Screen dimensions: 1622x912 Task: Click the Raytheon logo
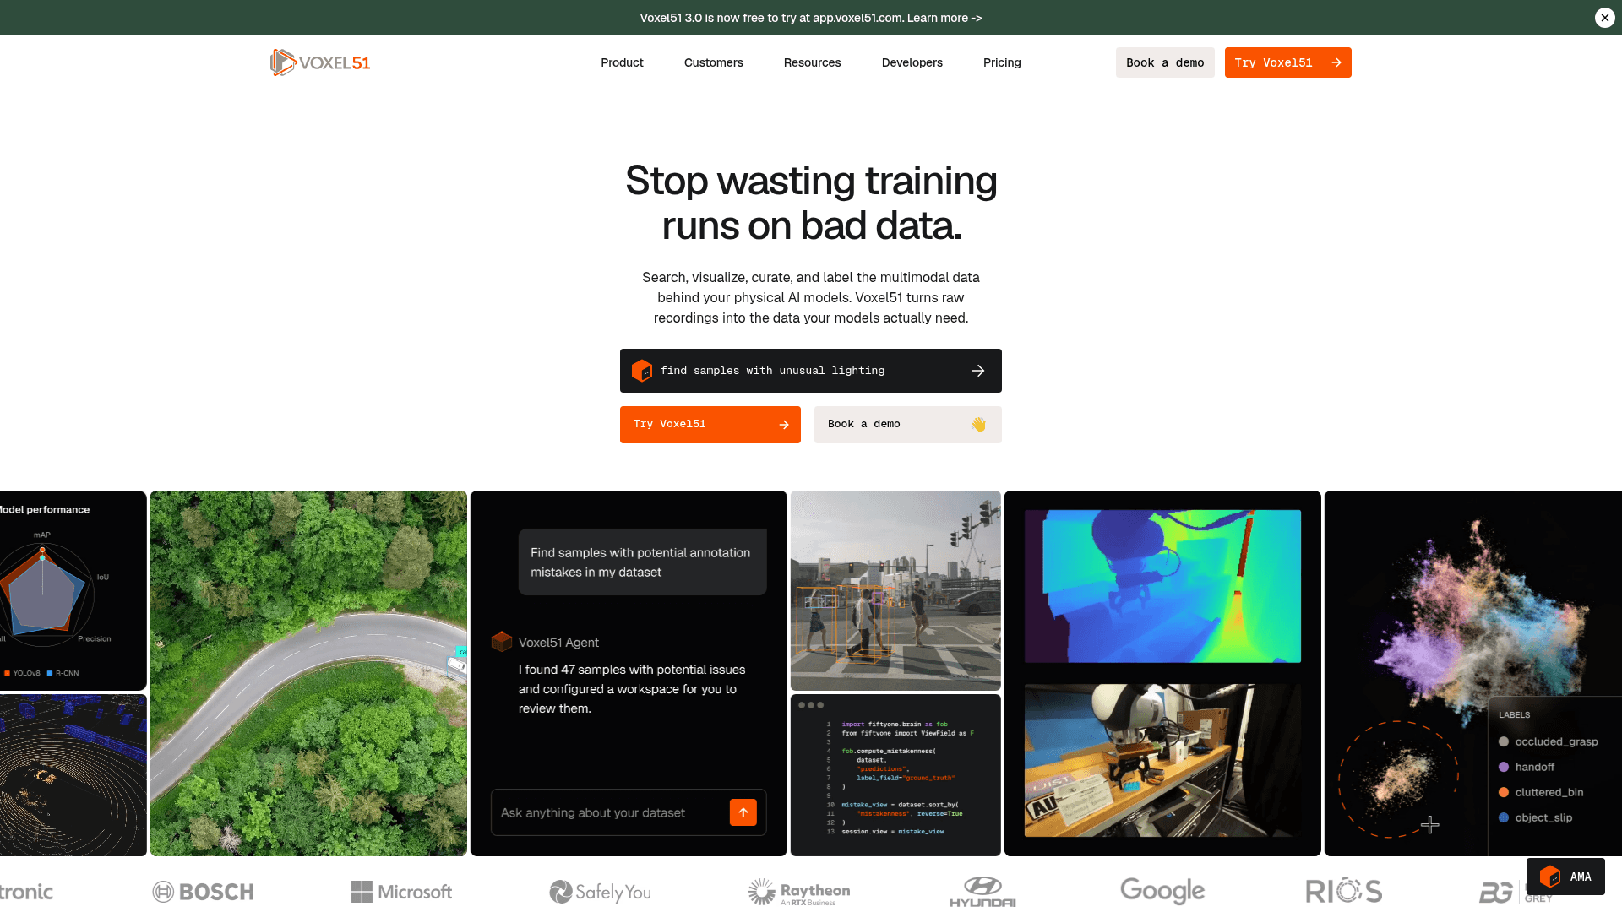(799, 892)
